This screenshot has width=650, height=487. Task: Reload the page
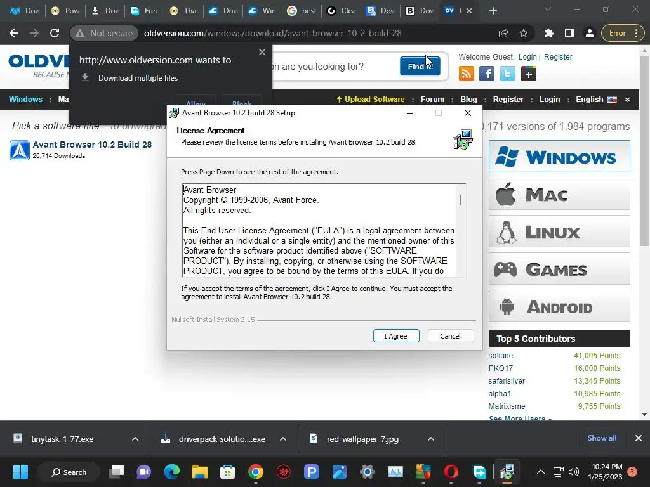pyautogui.click(x=55, y=33)
